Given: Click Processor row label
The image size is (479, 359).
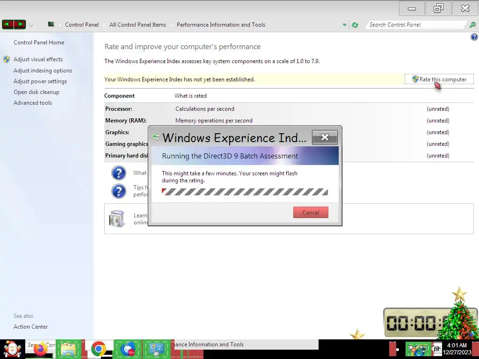Looking at the screenshot, I should (x=118, y=109).
